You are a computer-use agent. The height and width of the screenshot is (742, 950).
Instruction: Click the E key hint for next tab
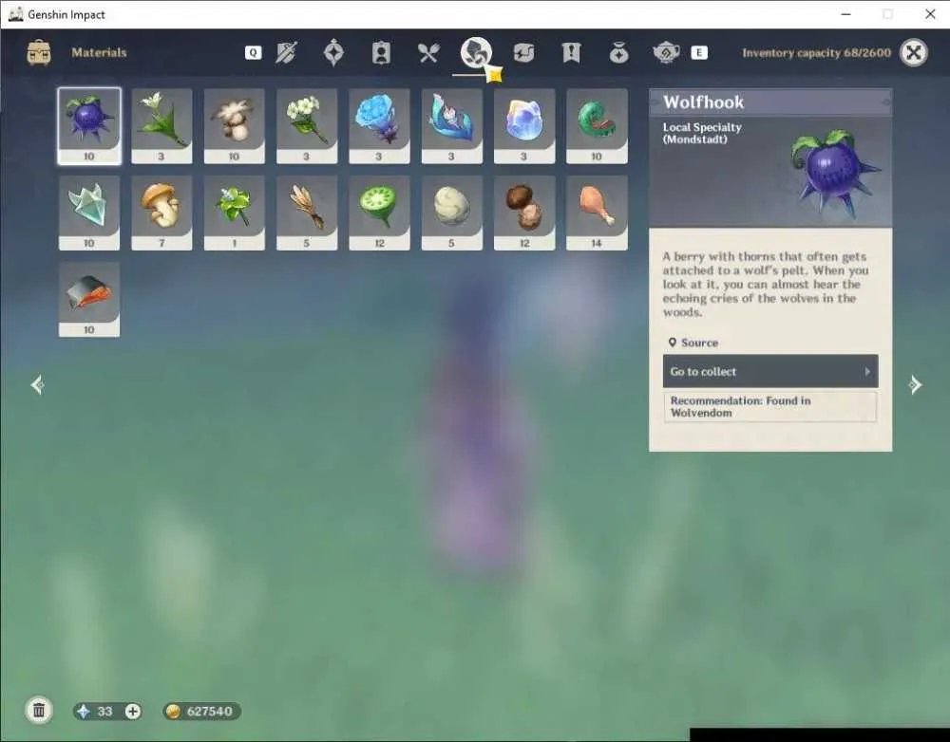pyautogui.click(x=699, y=52)
